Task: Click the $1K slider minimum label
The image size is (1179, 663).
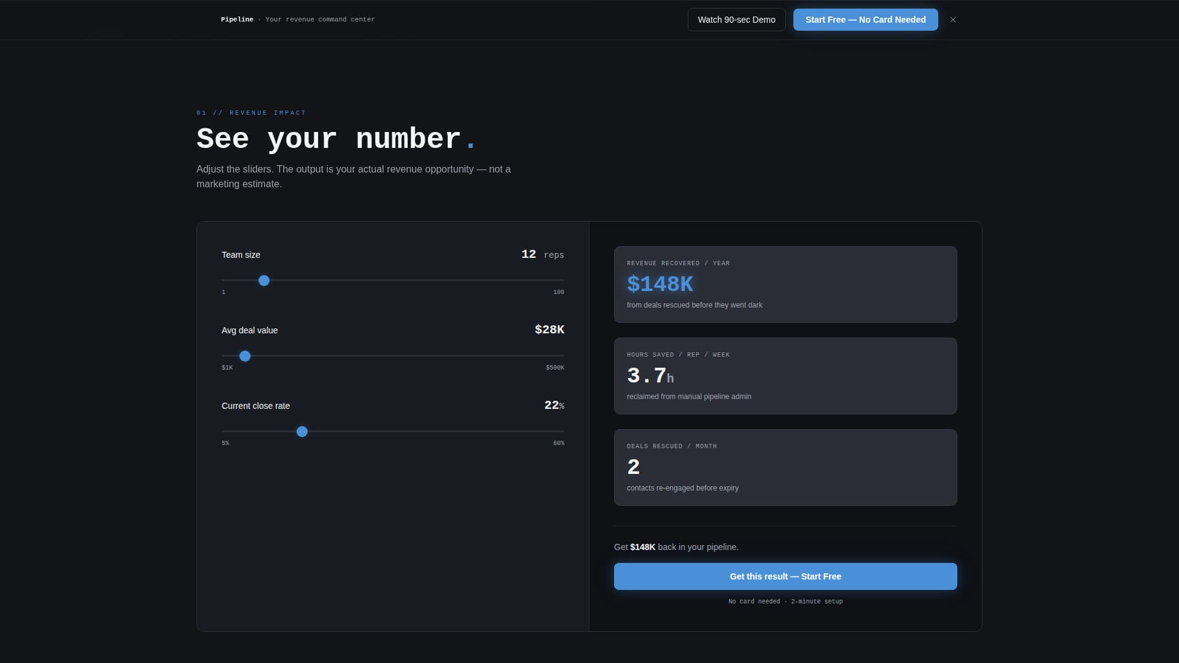Action: (x=227, y=368)
